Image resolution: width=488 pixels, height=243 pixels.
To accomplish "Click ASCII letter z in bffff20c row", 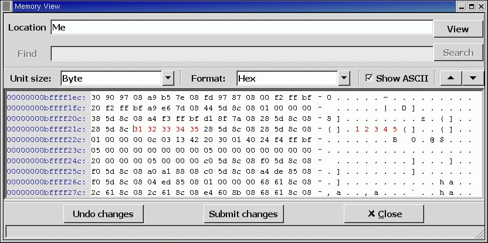I will coord(423,119).
